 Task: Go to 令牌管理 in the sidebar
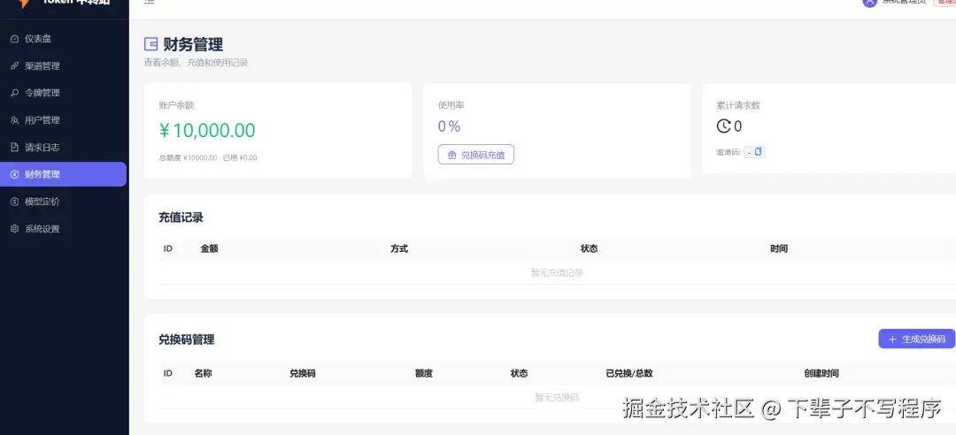(x=64, y=93)
